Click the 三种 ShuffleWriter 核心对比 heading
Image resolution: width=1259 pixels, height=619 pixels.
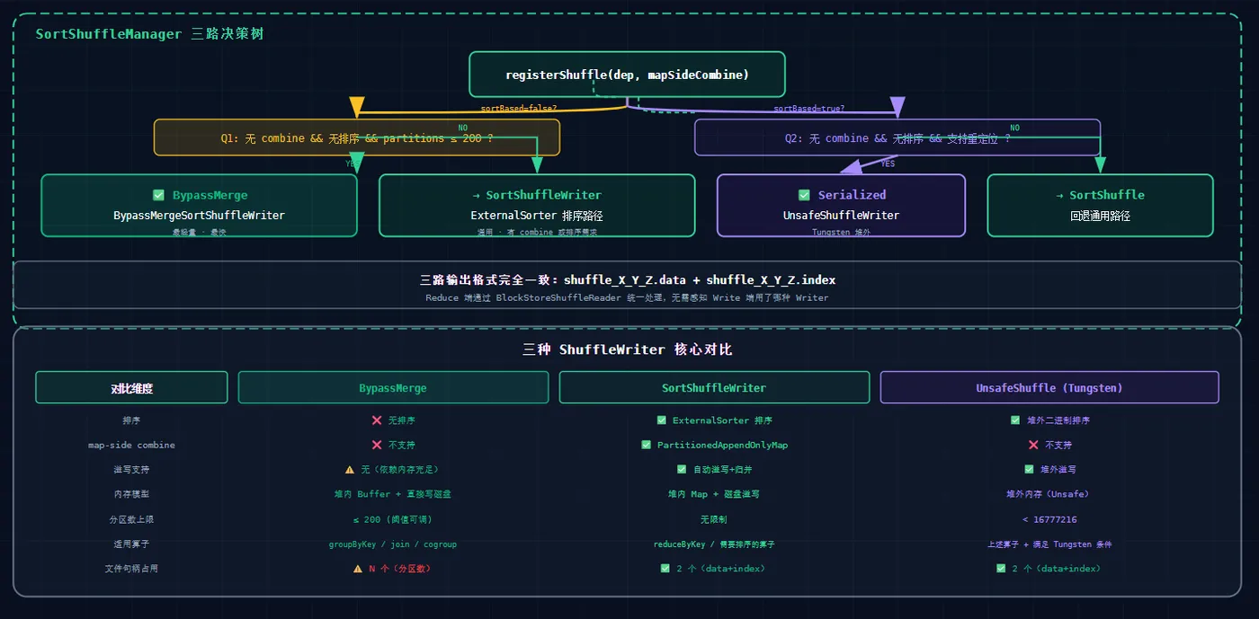(x=627, y=349)
